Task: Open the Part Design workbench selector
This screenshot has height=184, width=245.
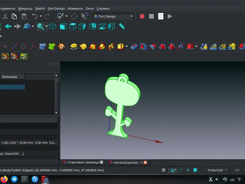Action: (113, 16)
